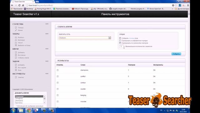200x113 pixels.
Task: Check the box for contour row
Action: (57, 83)
